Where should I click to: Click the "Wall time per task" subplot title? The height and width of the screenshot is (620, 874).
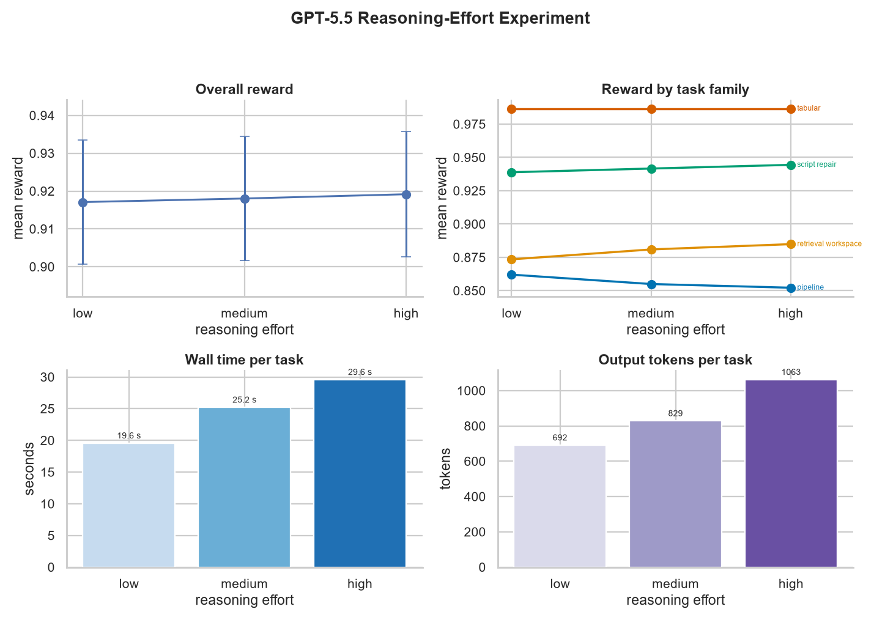[x=245, y=360]
